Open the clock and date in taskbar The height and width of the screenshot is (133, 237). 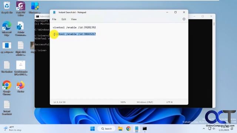[224, 129]
